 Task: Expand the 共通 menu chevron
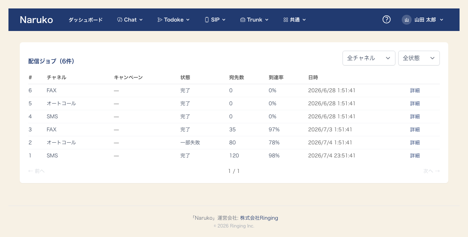[x=304, y=20]
